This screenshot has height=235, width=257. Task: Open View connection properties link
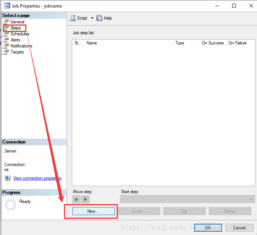point(37,178)
